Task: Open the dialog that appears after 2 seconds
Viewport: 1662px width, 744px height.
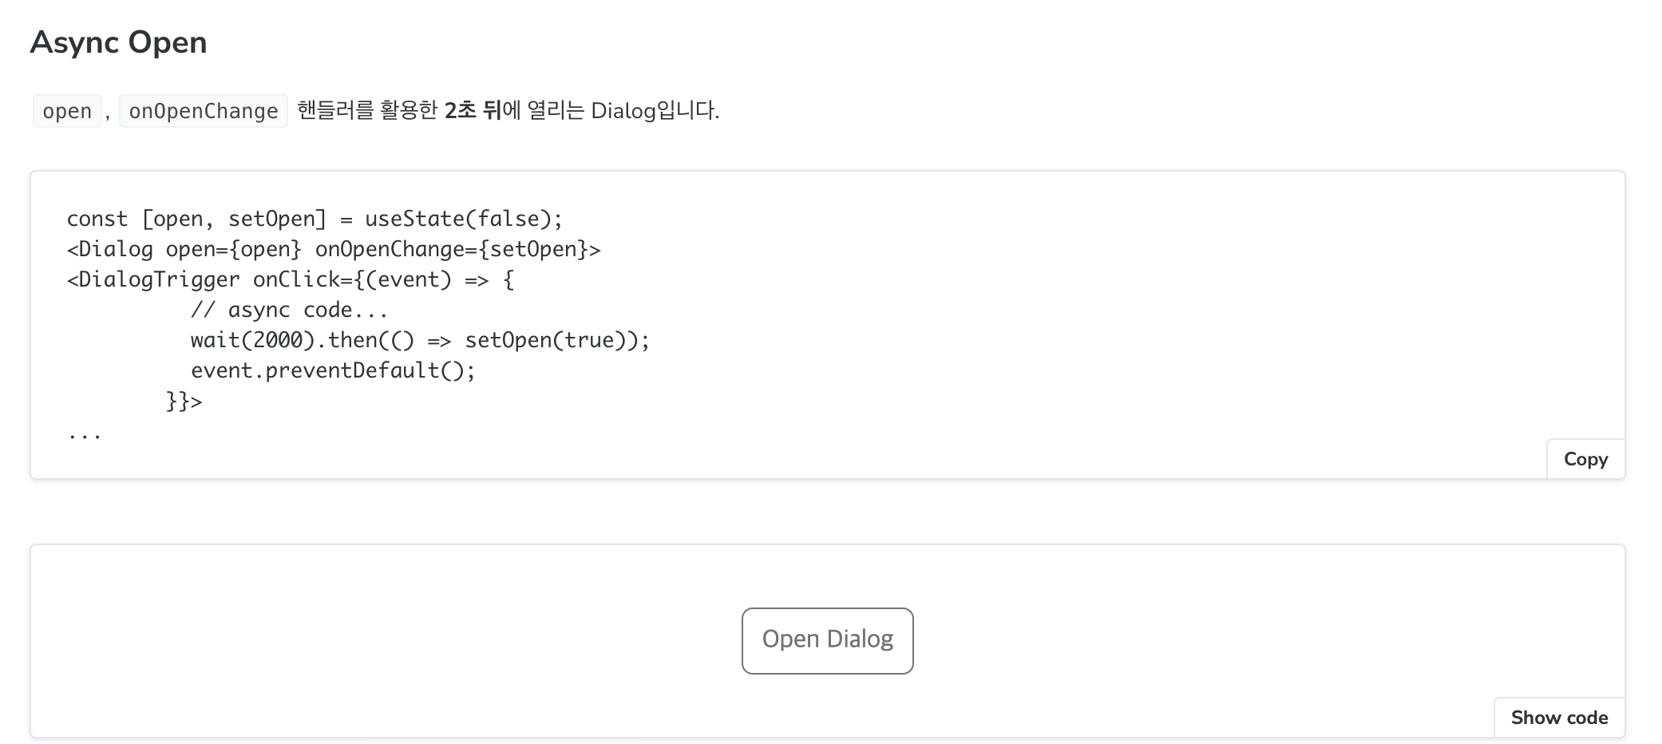Action: 827,639
